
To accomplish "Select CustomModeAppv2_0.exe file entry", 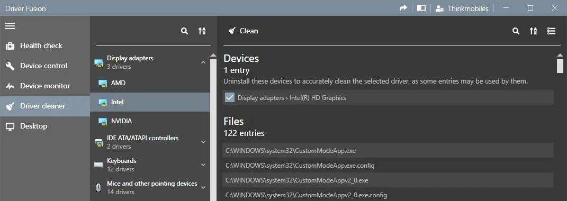I will point(388,180).
